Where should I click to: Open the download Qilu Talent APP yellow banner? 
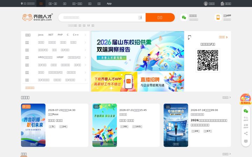(114, 82)
